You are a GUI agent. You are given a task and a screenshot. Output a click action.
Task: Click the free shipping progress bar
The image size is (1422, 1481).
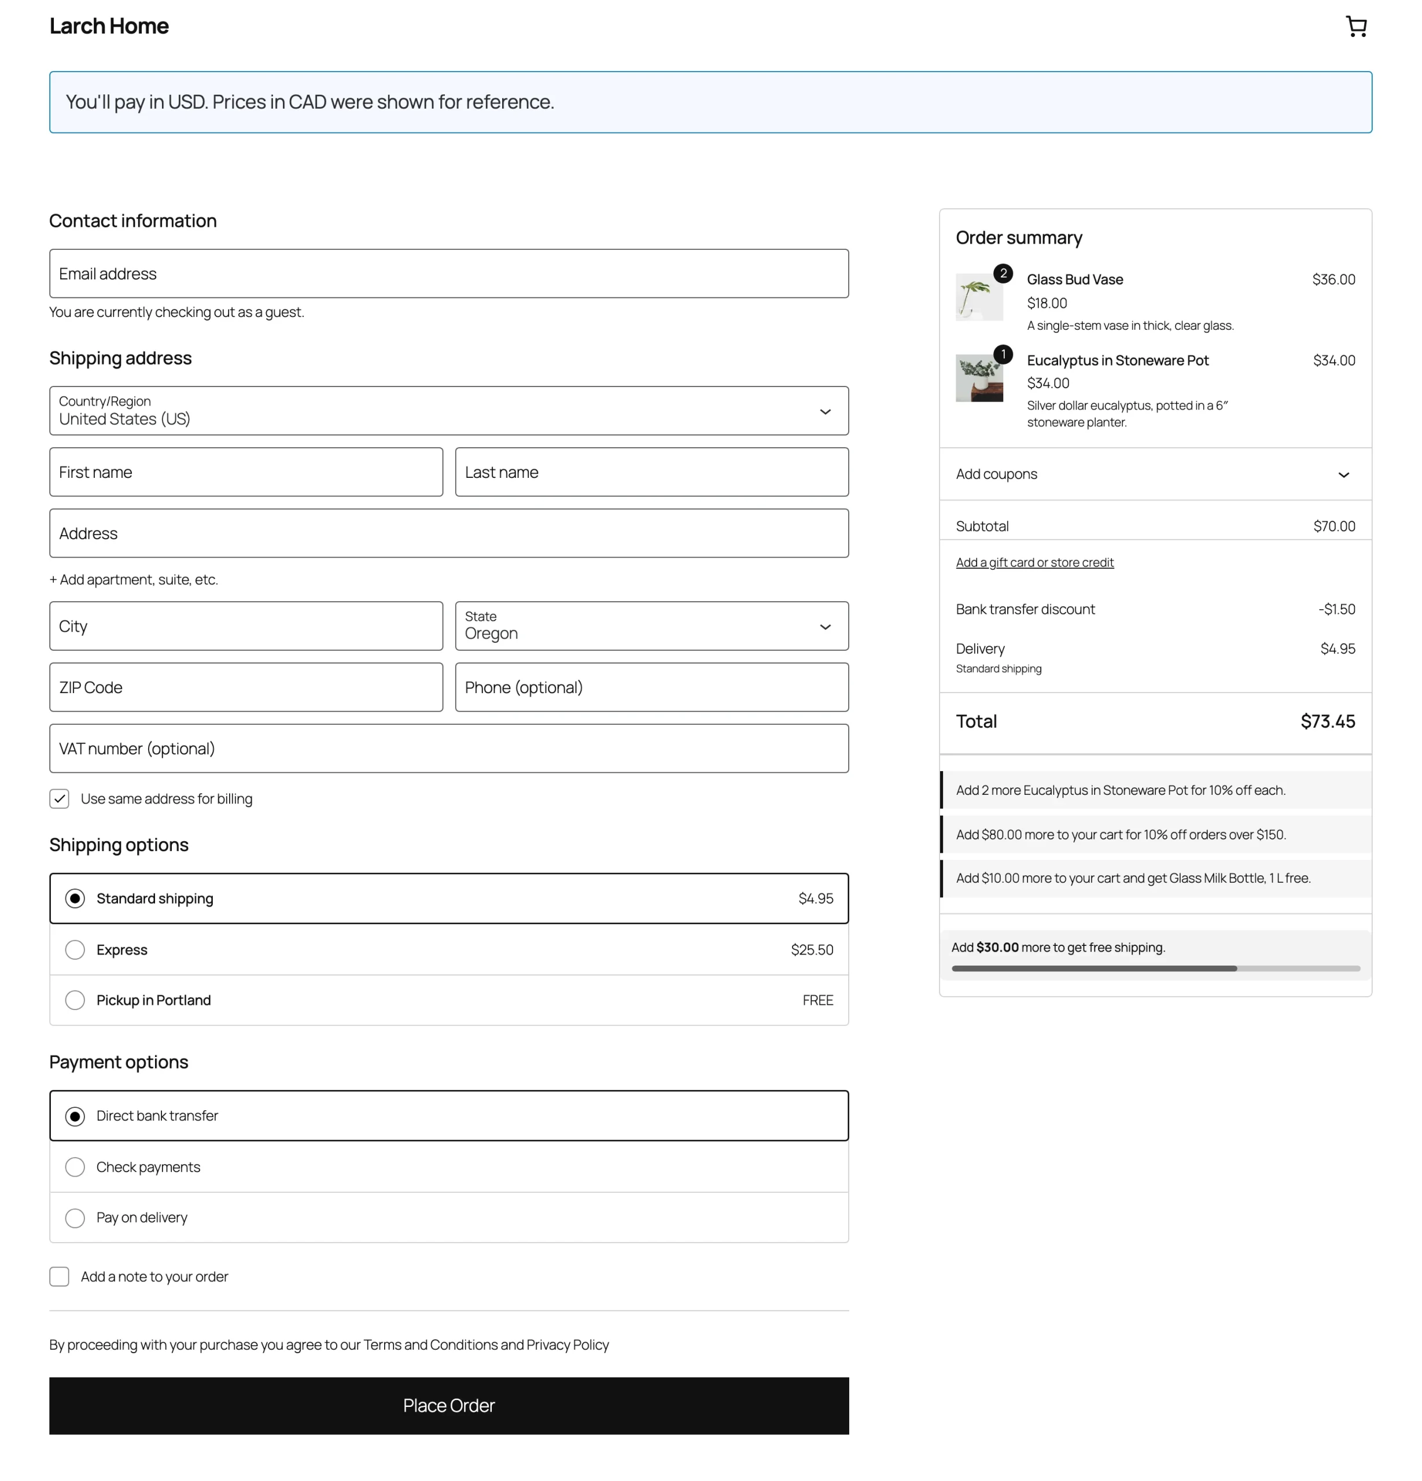click(1155, 968)
